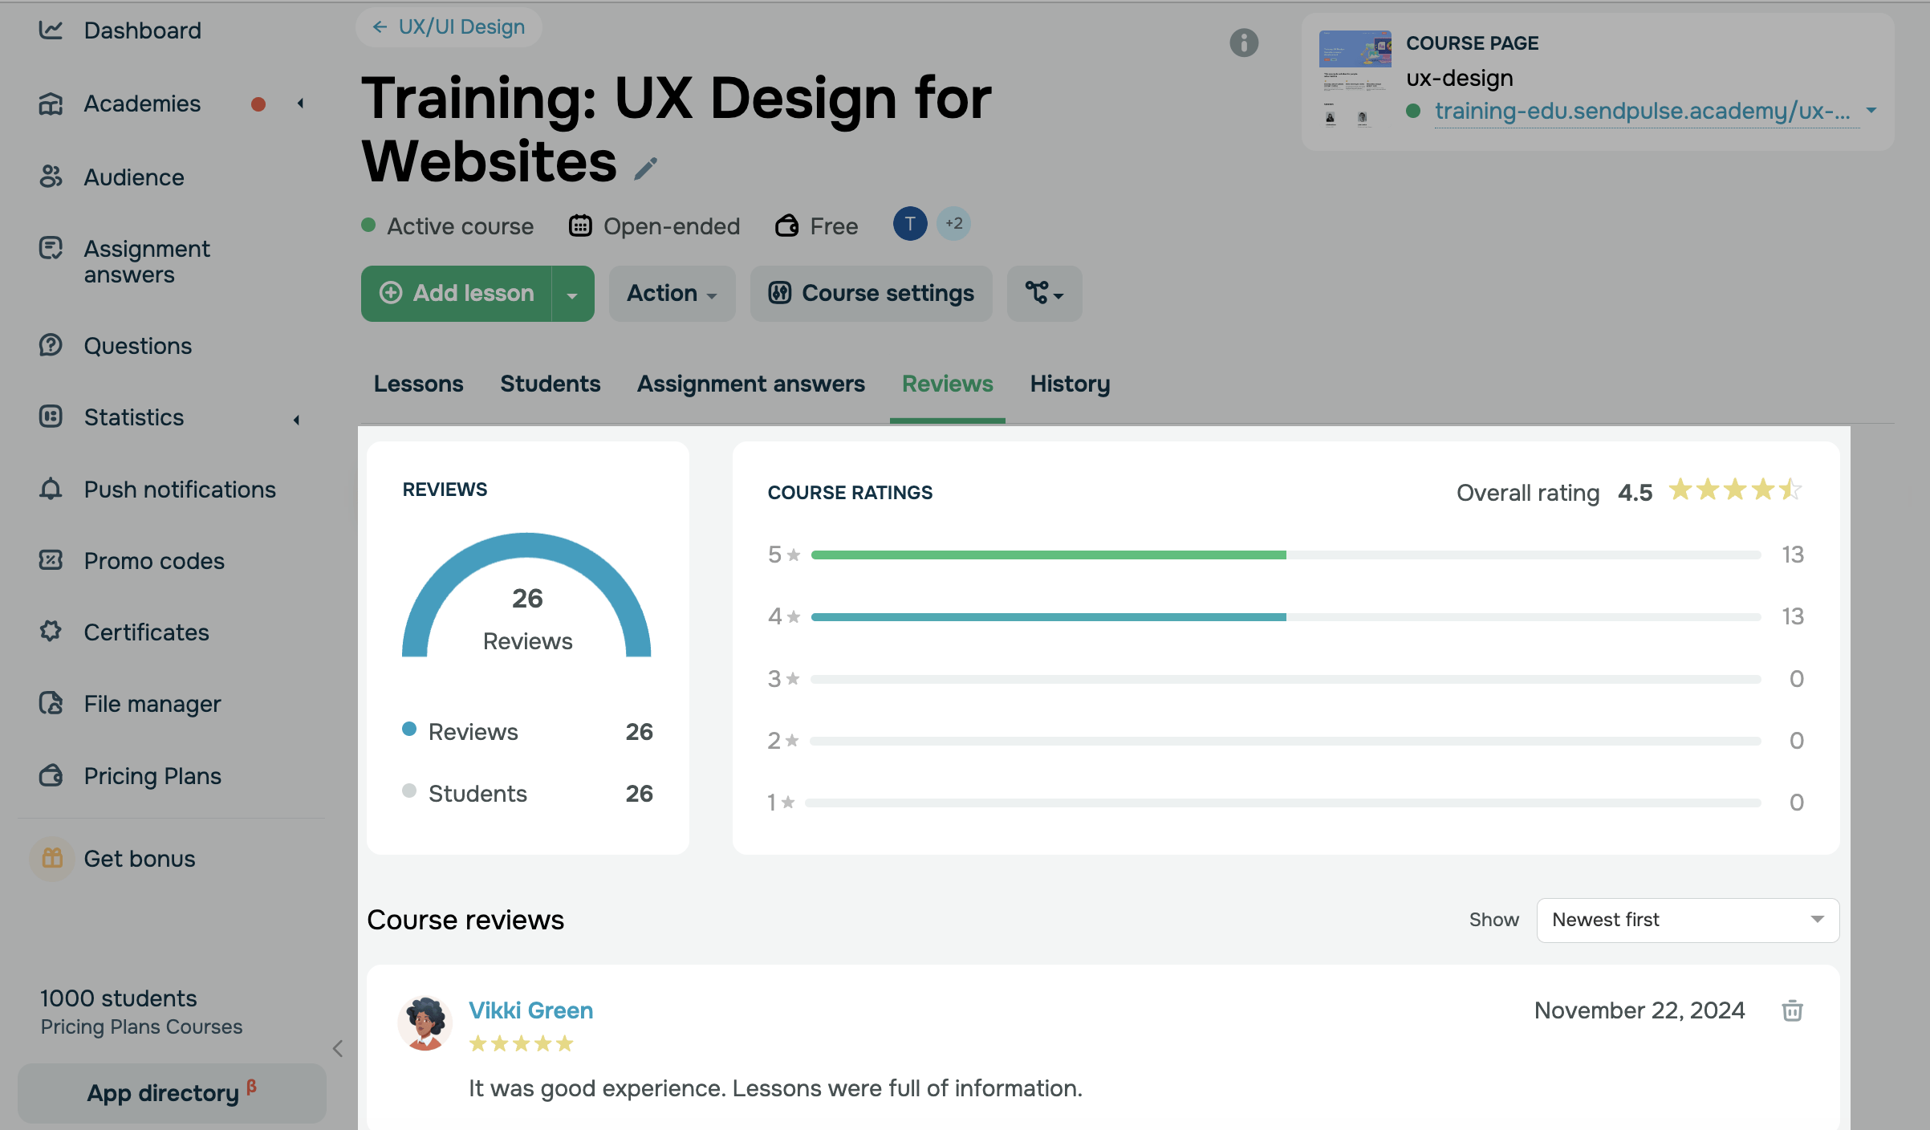The width and height of the screenshot is (1930, 1130).
Task: Open the Dashboard sidebar item
Action: [x=142, y=30]
